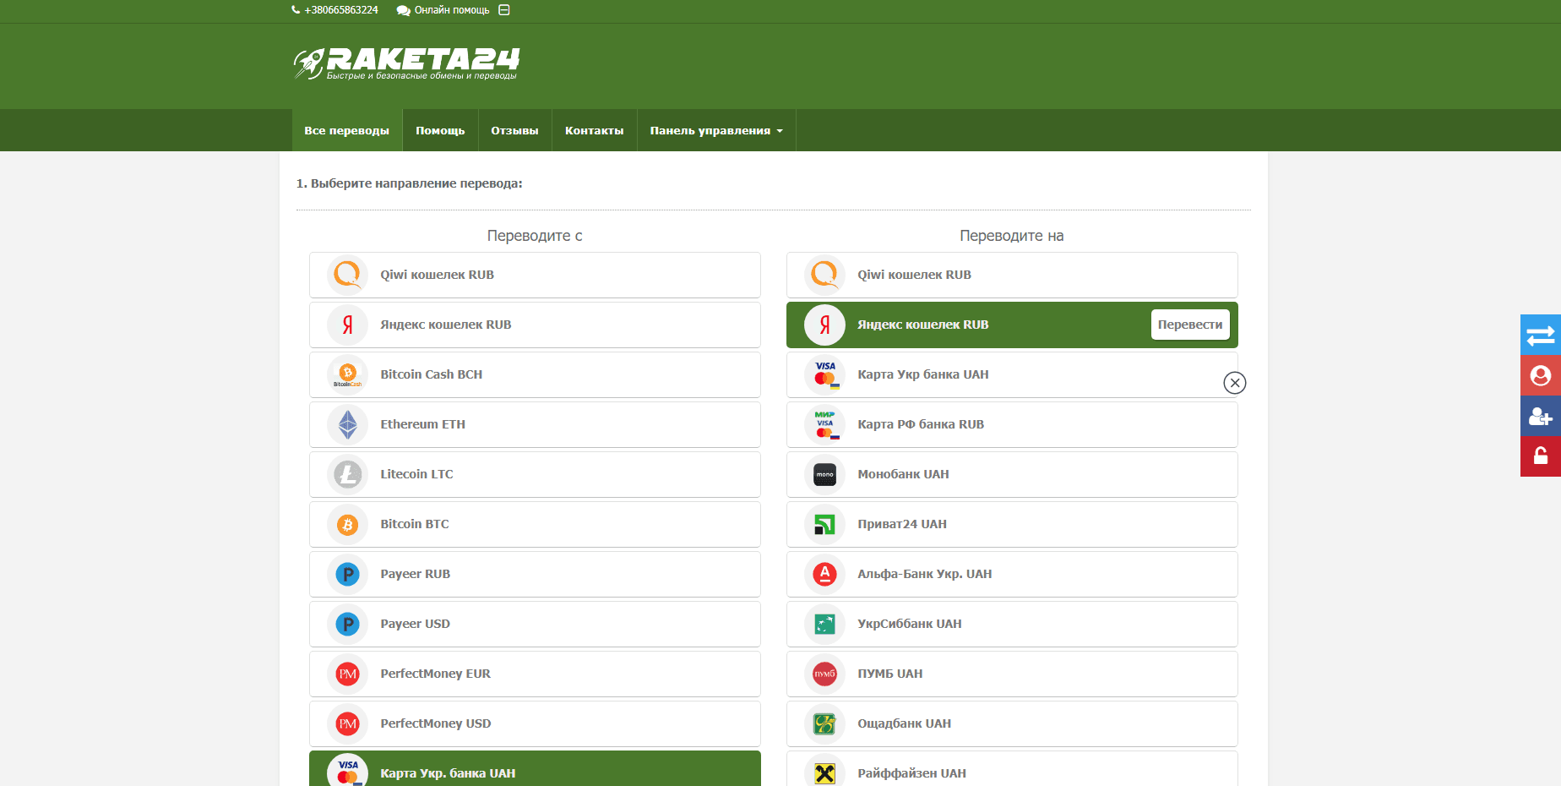Image resolution: width=1561 pixels, height=786 pixels.
Task: Click the Monobank black icon
Action: click(x=824, y=474)
